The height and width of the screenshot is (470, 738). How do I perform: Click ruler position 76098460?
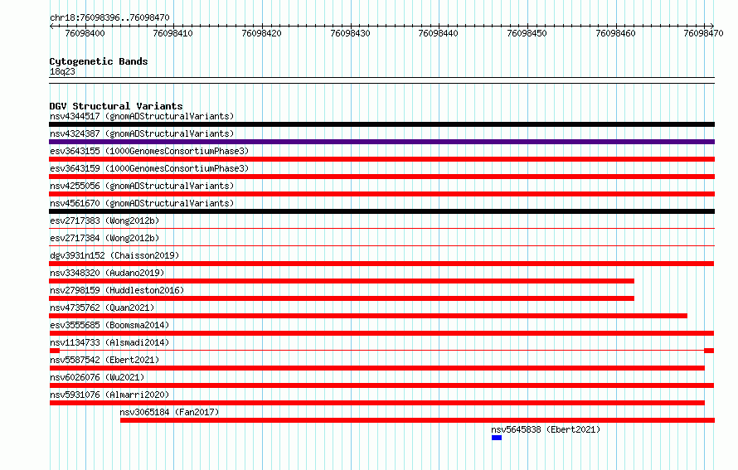pyautogui.click(x=615, y=33)
